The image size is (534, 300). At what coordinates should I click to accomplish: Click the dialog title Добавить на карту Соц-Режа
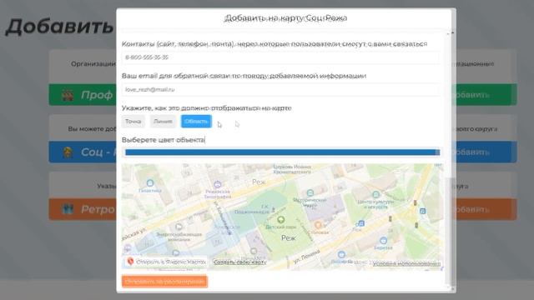(285, 17)
